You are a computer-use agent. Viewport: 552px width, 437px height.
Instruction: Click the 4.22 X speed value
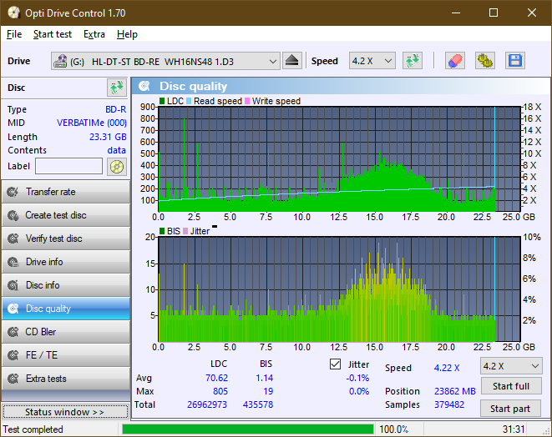[447, 368]
